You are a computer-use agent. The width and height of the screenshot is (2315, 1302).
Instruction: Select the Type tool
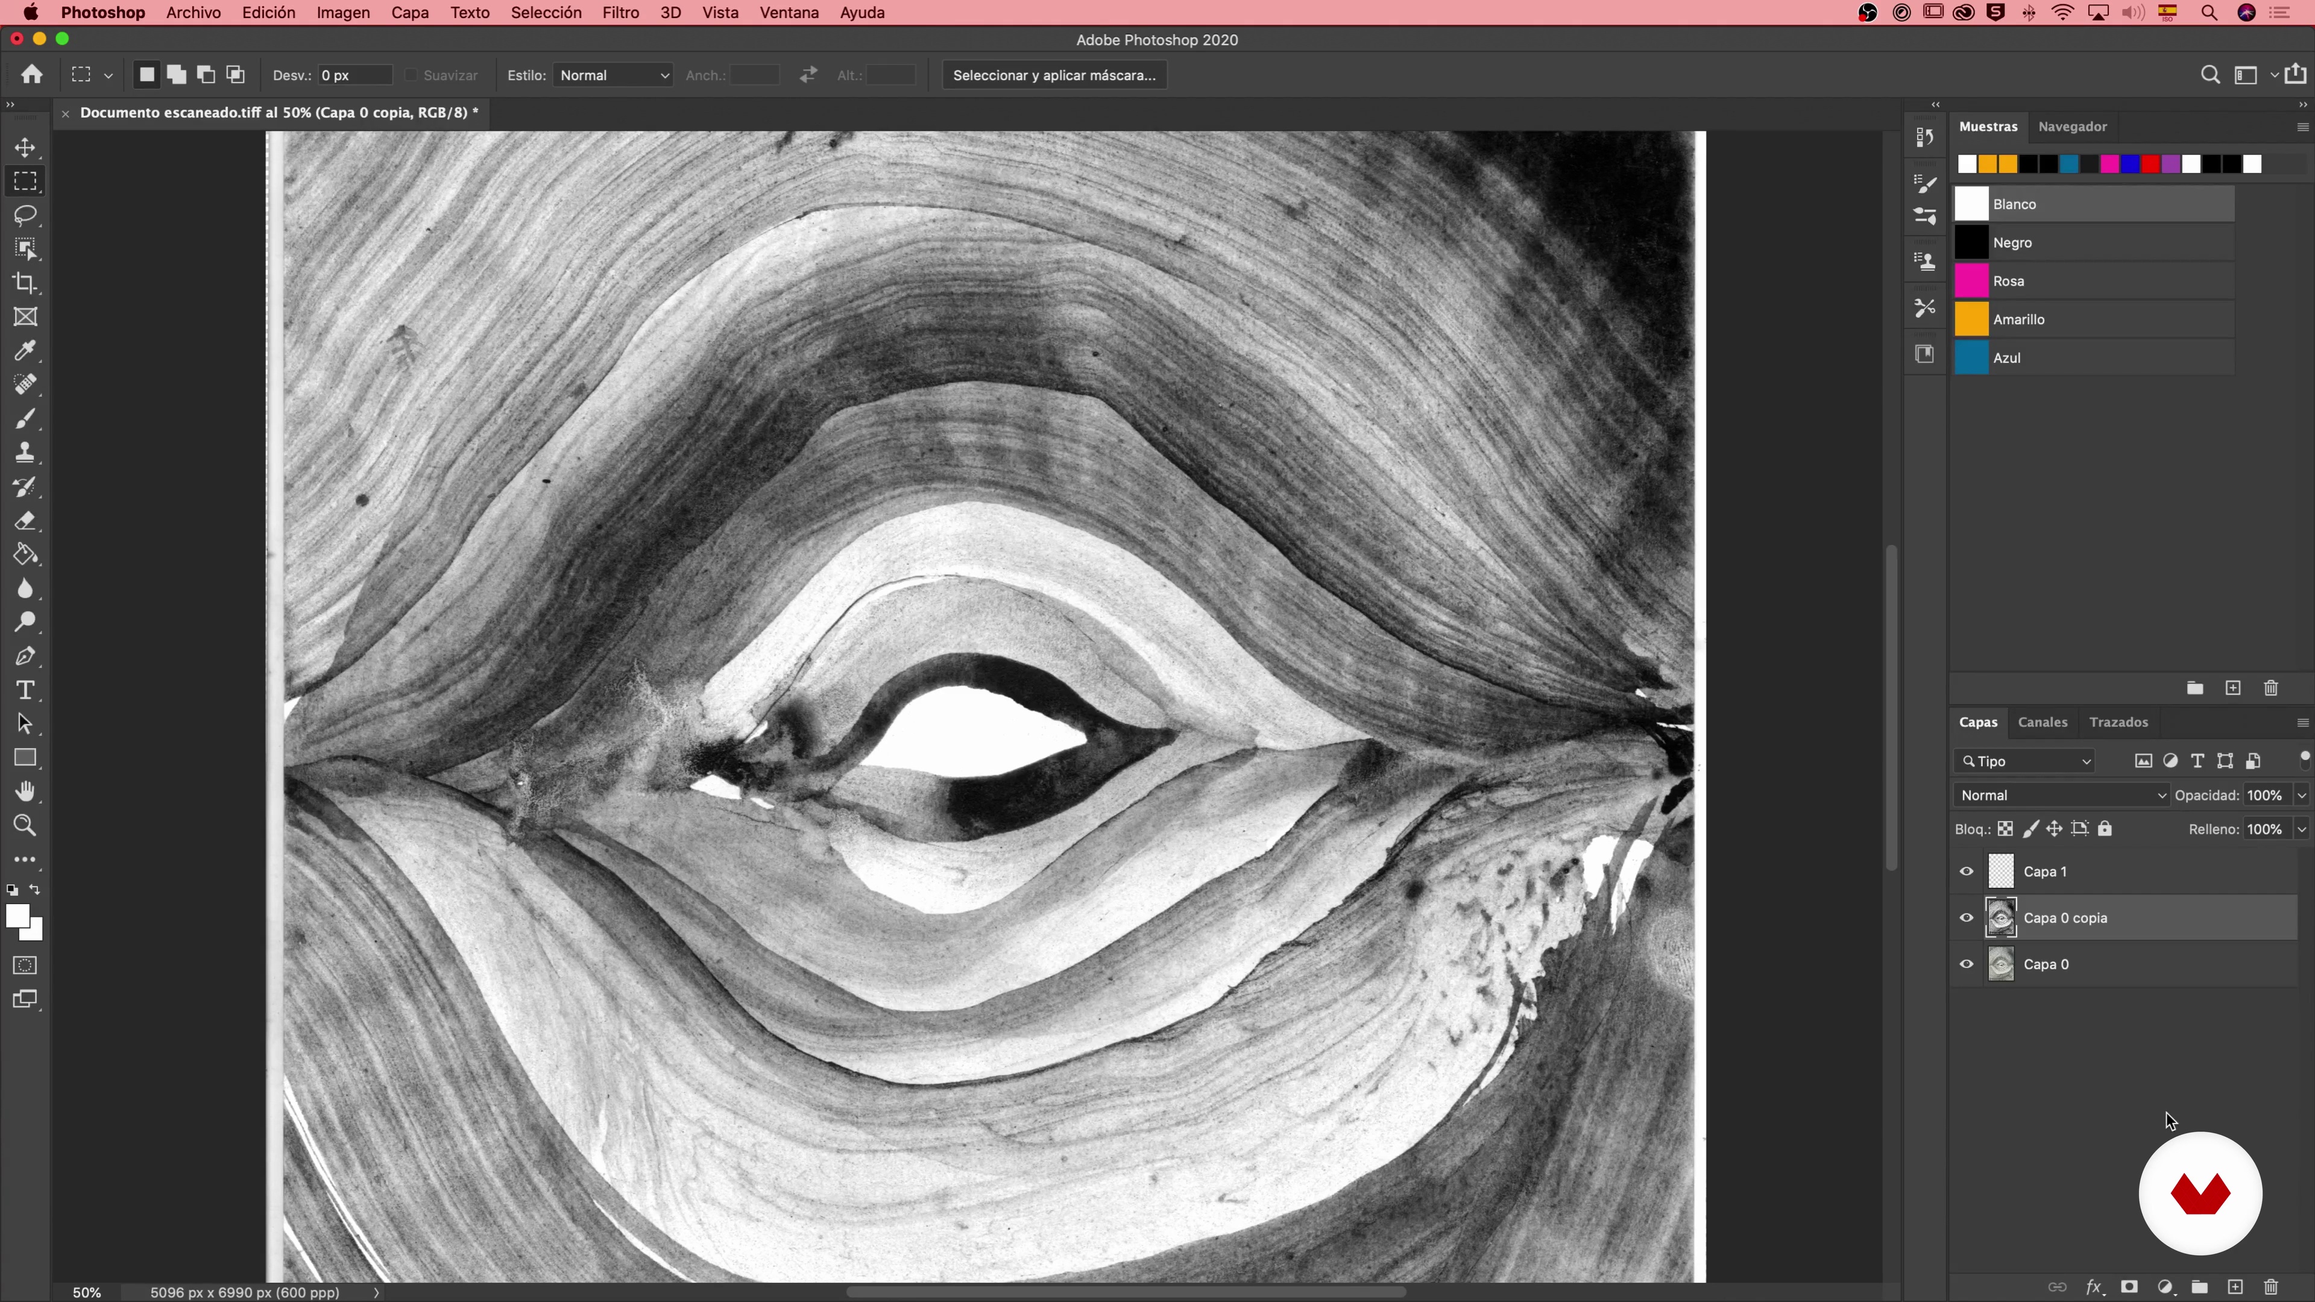[25, 690]
